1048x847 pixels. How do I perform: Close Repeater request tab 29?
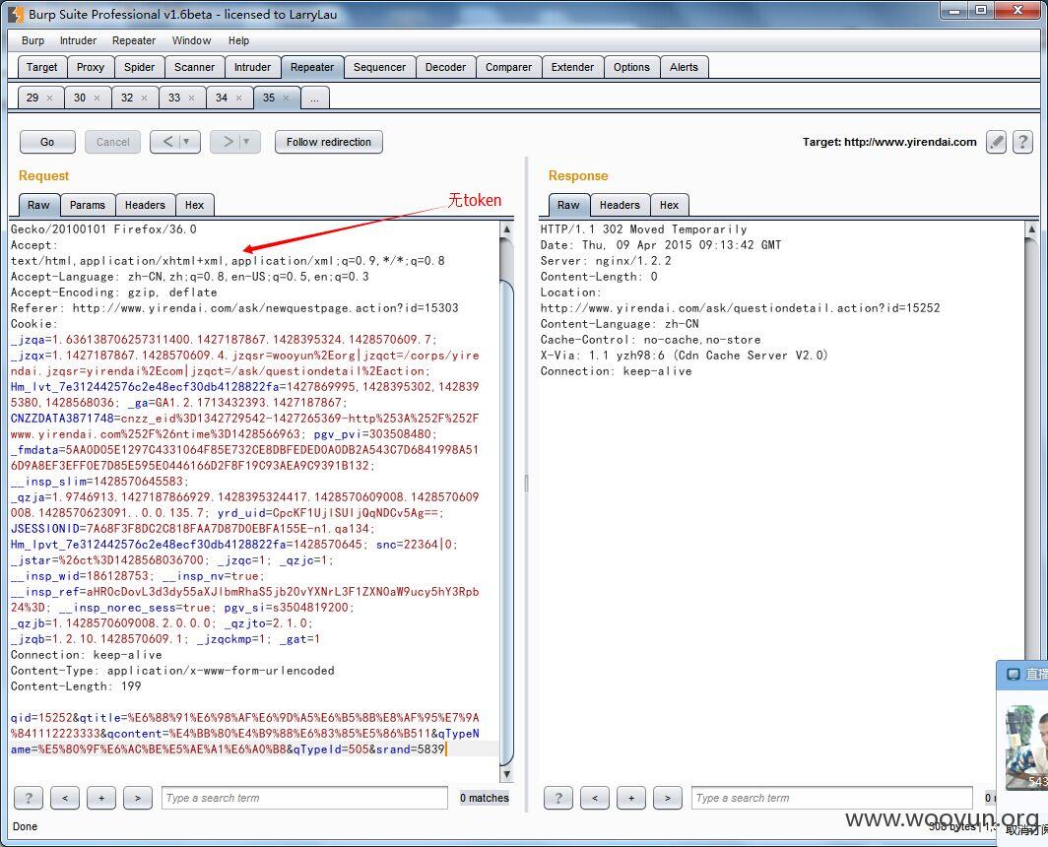click(x=49, y=98)
